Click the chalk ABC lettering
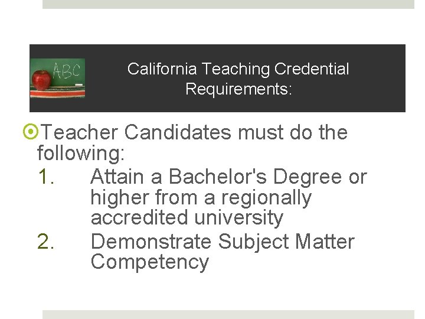The height and width of the screenshot is (319, 425). [x=68, y=71]
